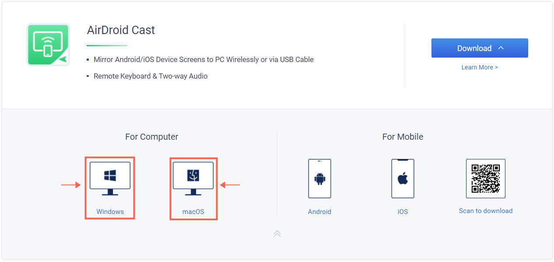Collapse panel with double chevron up icon
Image resolution: width=554 pixels, height=262 pixels.
[x=277, y=234]
